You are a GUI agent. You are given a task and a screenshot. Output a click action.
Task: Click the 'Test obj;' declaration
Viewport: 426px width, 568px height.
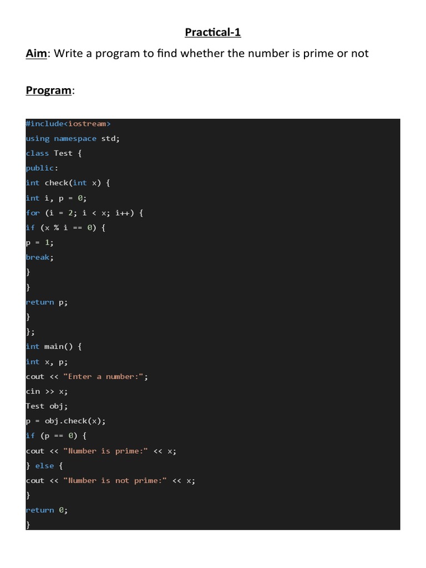[47, 407]
